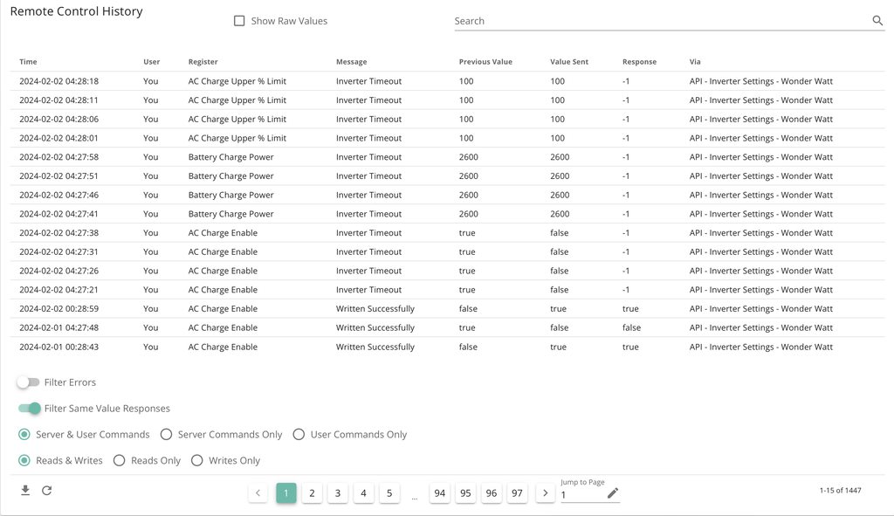Screen dimensions: 894x516
Task: Select Server Commands Only option
Action: tap(166, 435)
